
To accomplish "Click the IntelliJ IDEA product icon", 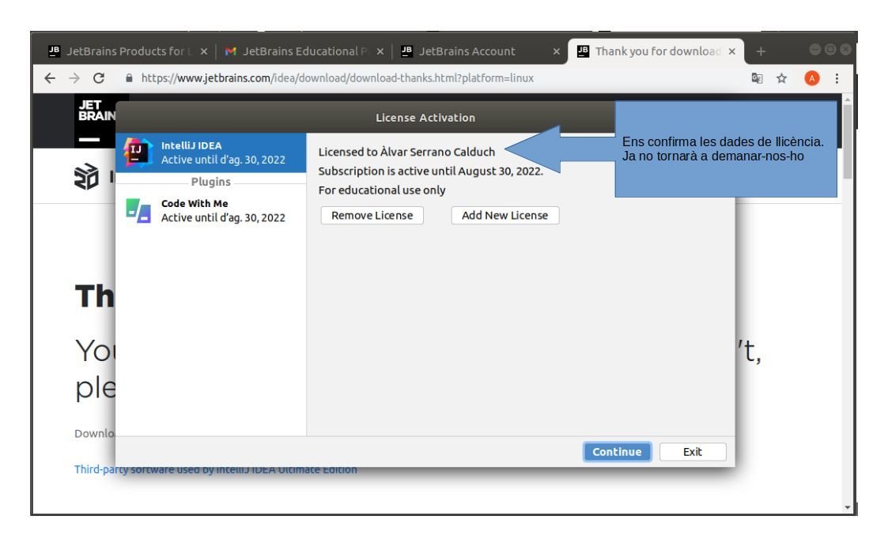I will click(x=138, y=153).
